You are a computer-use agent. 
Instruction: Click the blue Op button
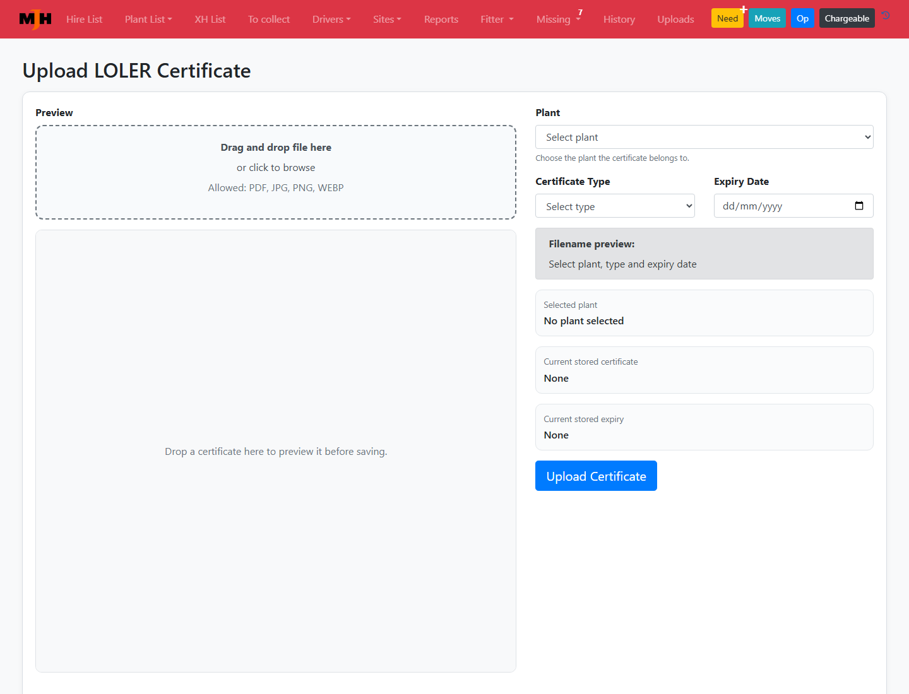(802, 18)
